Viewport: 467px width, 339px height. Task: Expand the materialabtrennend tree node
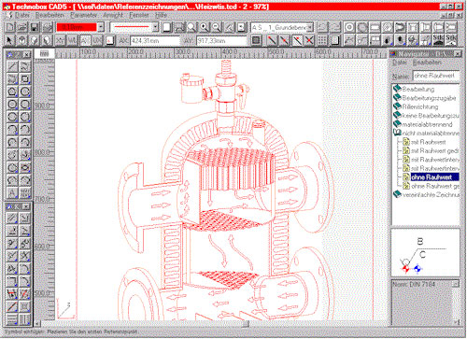(397, 124)
